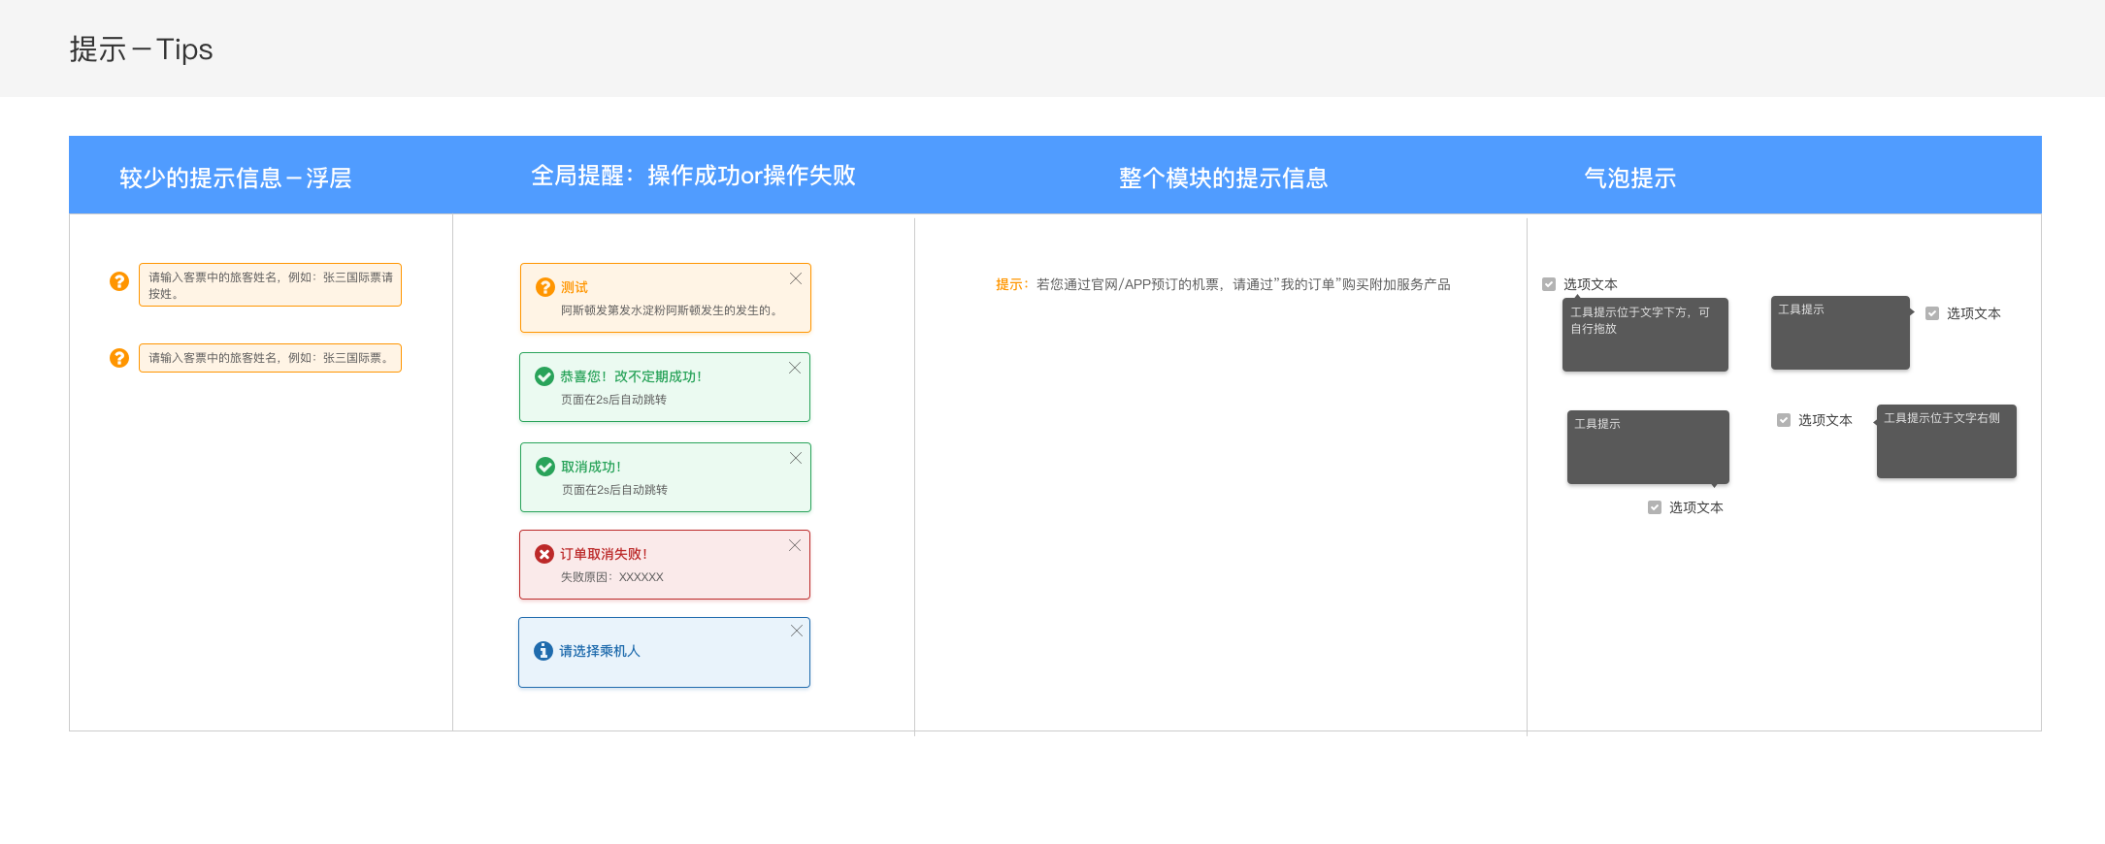Click the orange question icon beside the single-line tip ending 张三国际票。
2105x844 pixels.
pyautogui.click(x=119, y=358)
